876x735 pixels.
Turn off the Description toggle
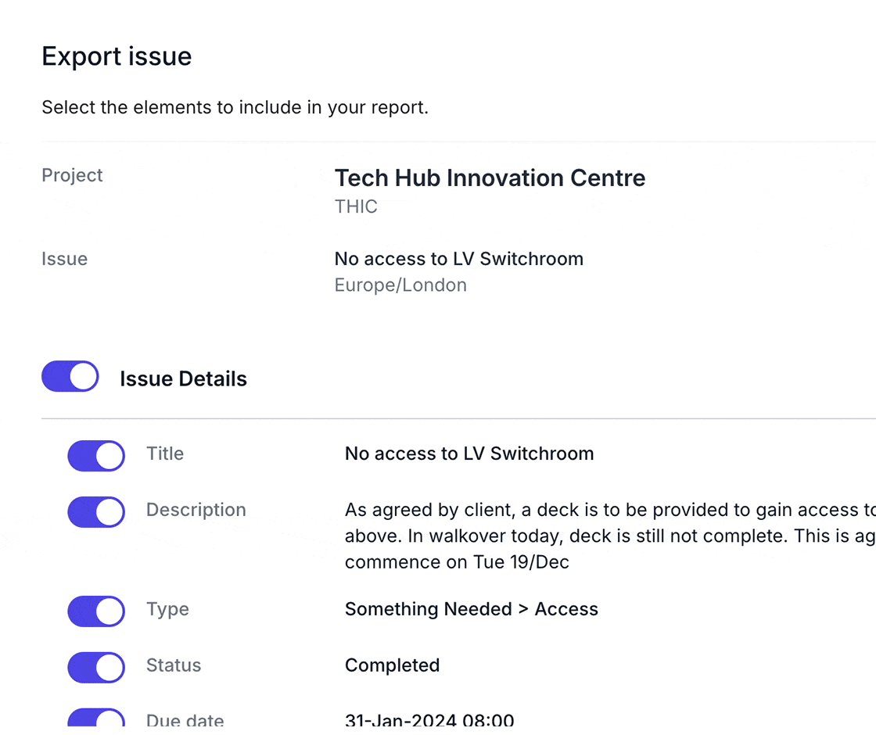click(x=96, y=512)
